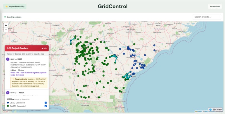Viewport: 225px width, 114px height.
Task: Click the Rough estimate note box
Action: tap(29, 83)
